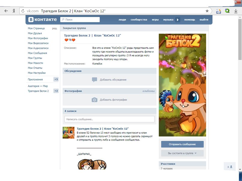Click the scrollbar down arrow
The image size is (242, 181).
point(240,169)
